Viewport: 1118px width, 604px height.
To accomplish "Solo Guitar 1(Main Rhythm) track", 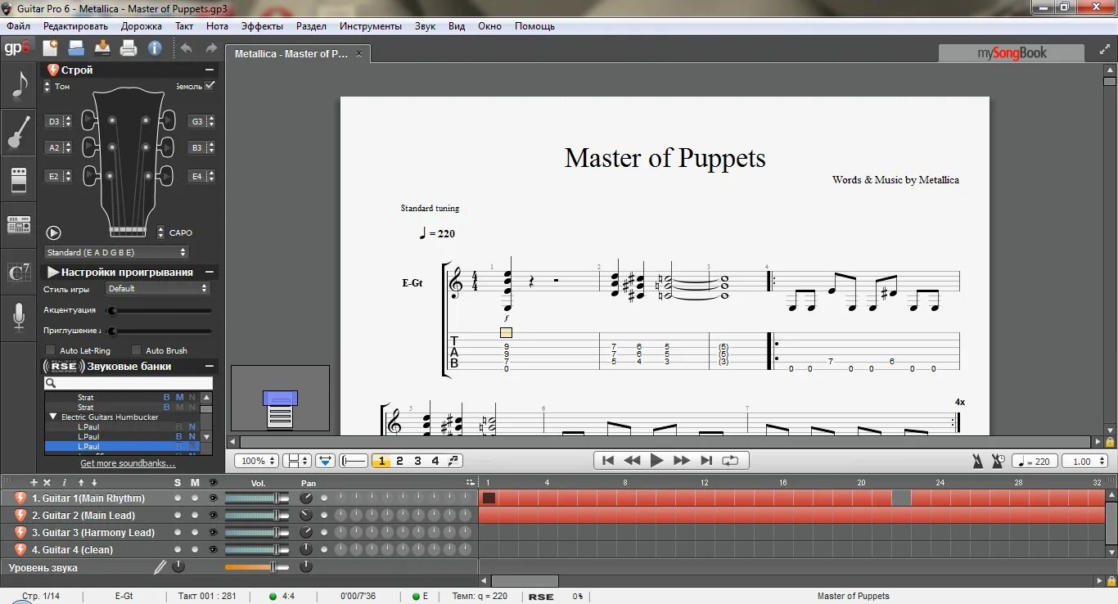I will coord(178,498).
